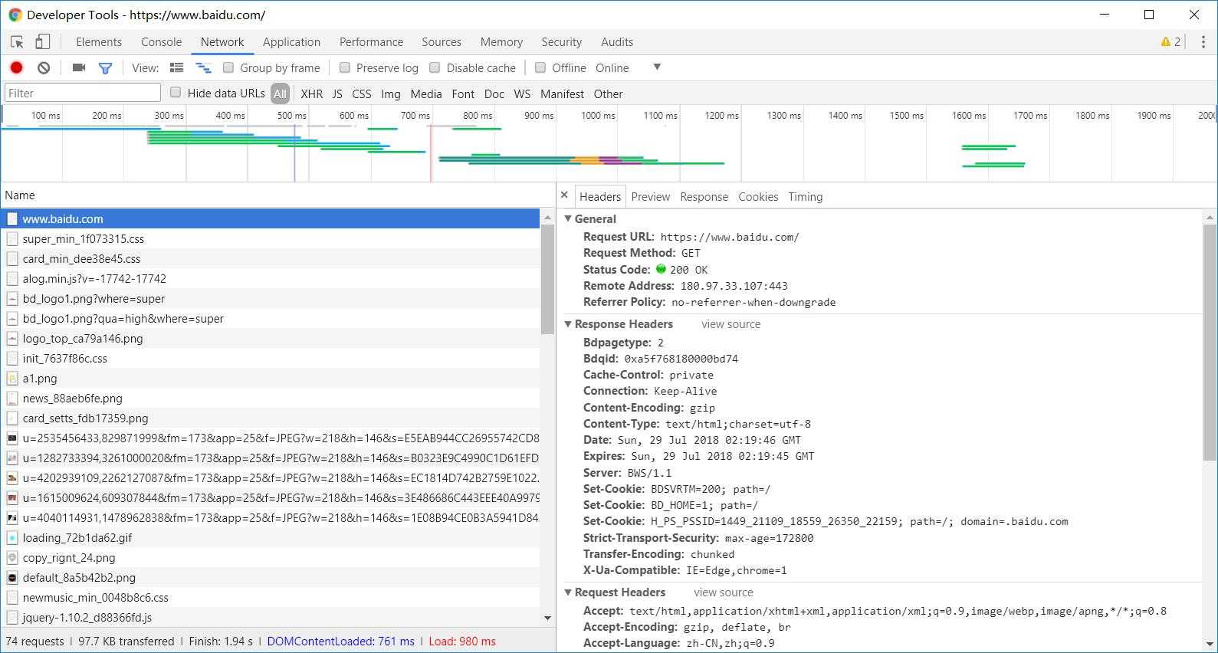Click the file icon of a1.png

(12, 378)
